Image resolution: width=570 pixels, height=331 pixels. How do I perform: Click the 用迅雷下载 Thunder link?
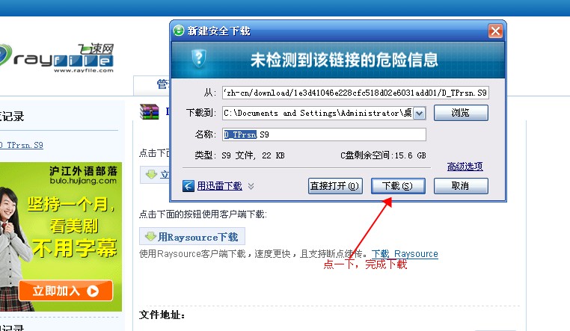tap(220, 186)
